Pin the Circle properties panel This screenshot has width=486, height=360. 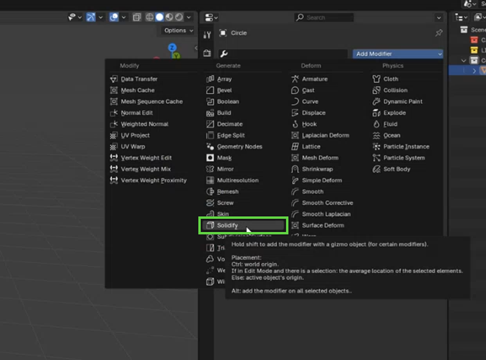pyautogui.click(x=438, y=33)
